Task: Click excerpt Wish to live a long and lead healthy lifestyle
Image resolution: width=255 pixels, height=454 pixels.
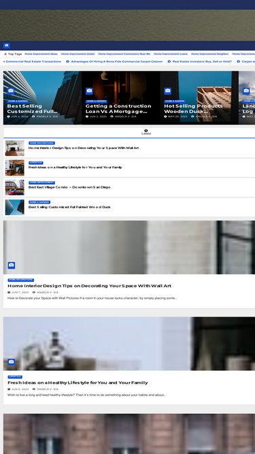Action: point(87,395)
